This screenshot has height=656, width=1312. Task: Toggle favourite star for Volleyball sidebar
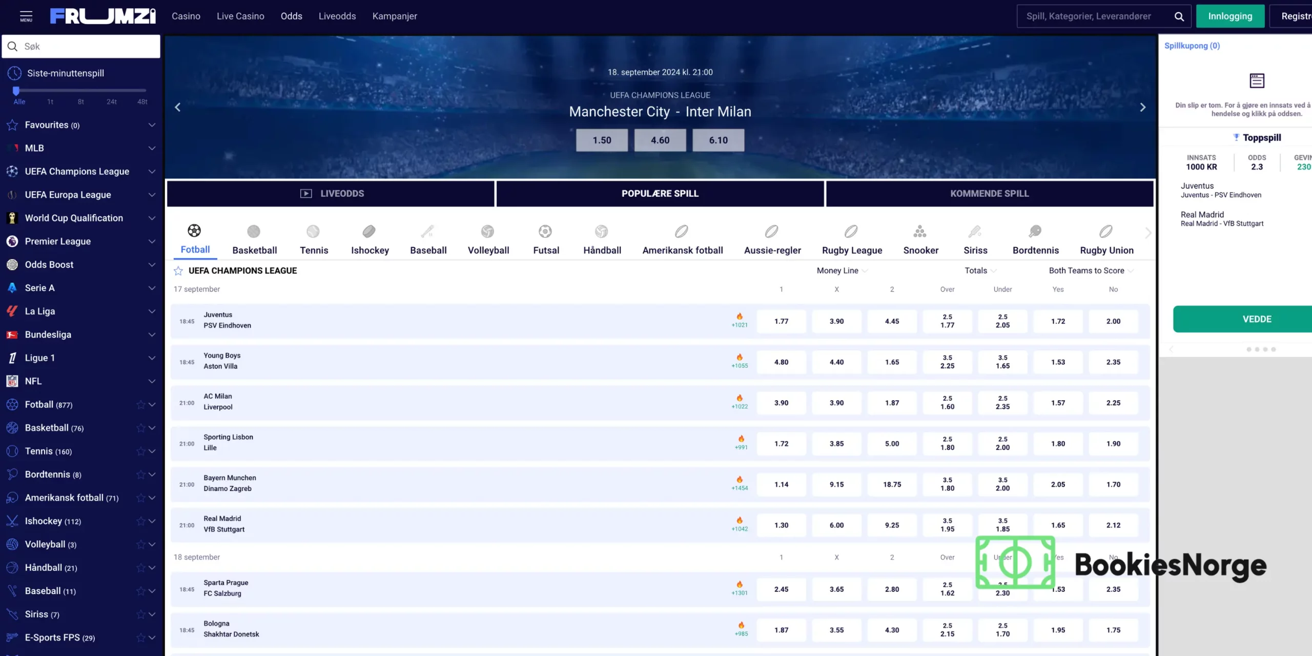[140, 544]
